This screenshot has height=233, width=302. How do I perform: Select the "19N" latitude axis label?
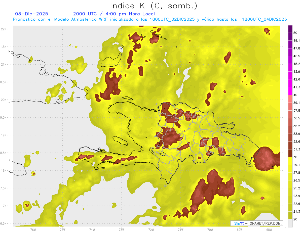(x=4, y=135)
